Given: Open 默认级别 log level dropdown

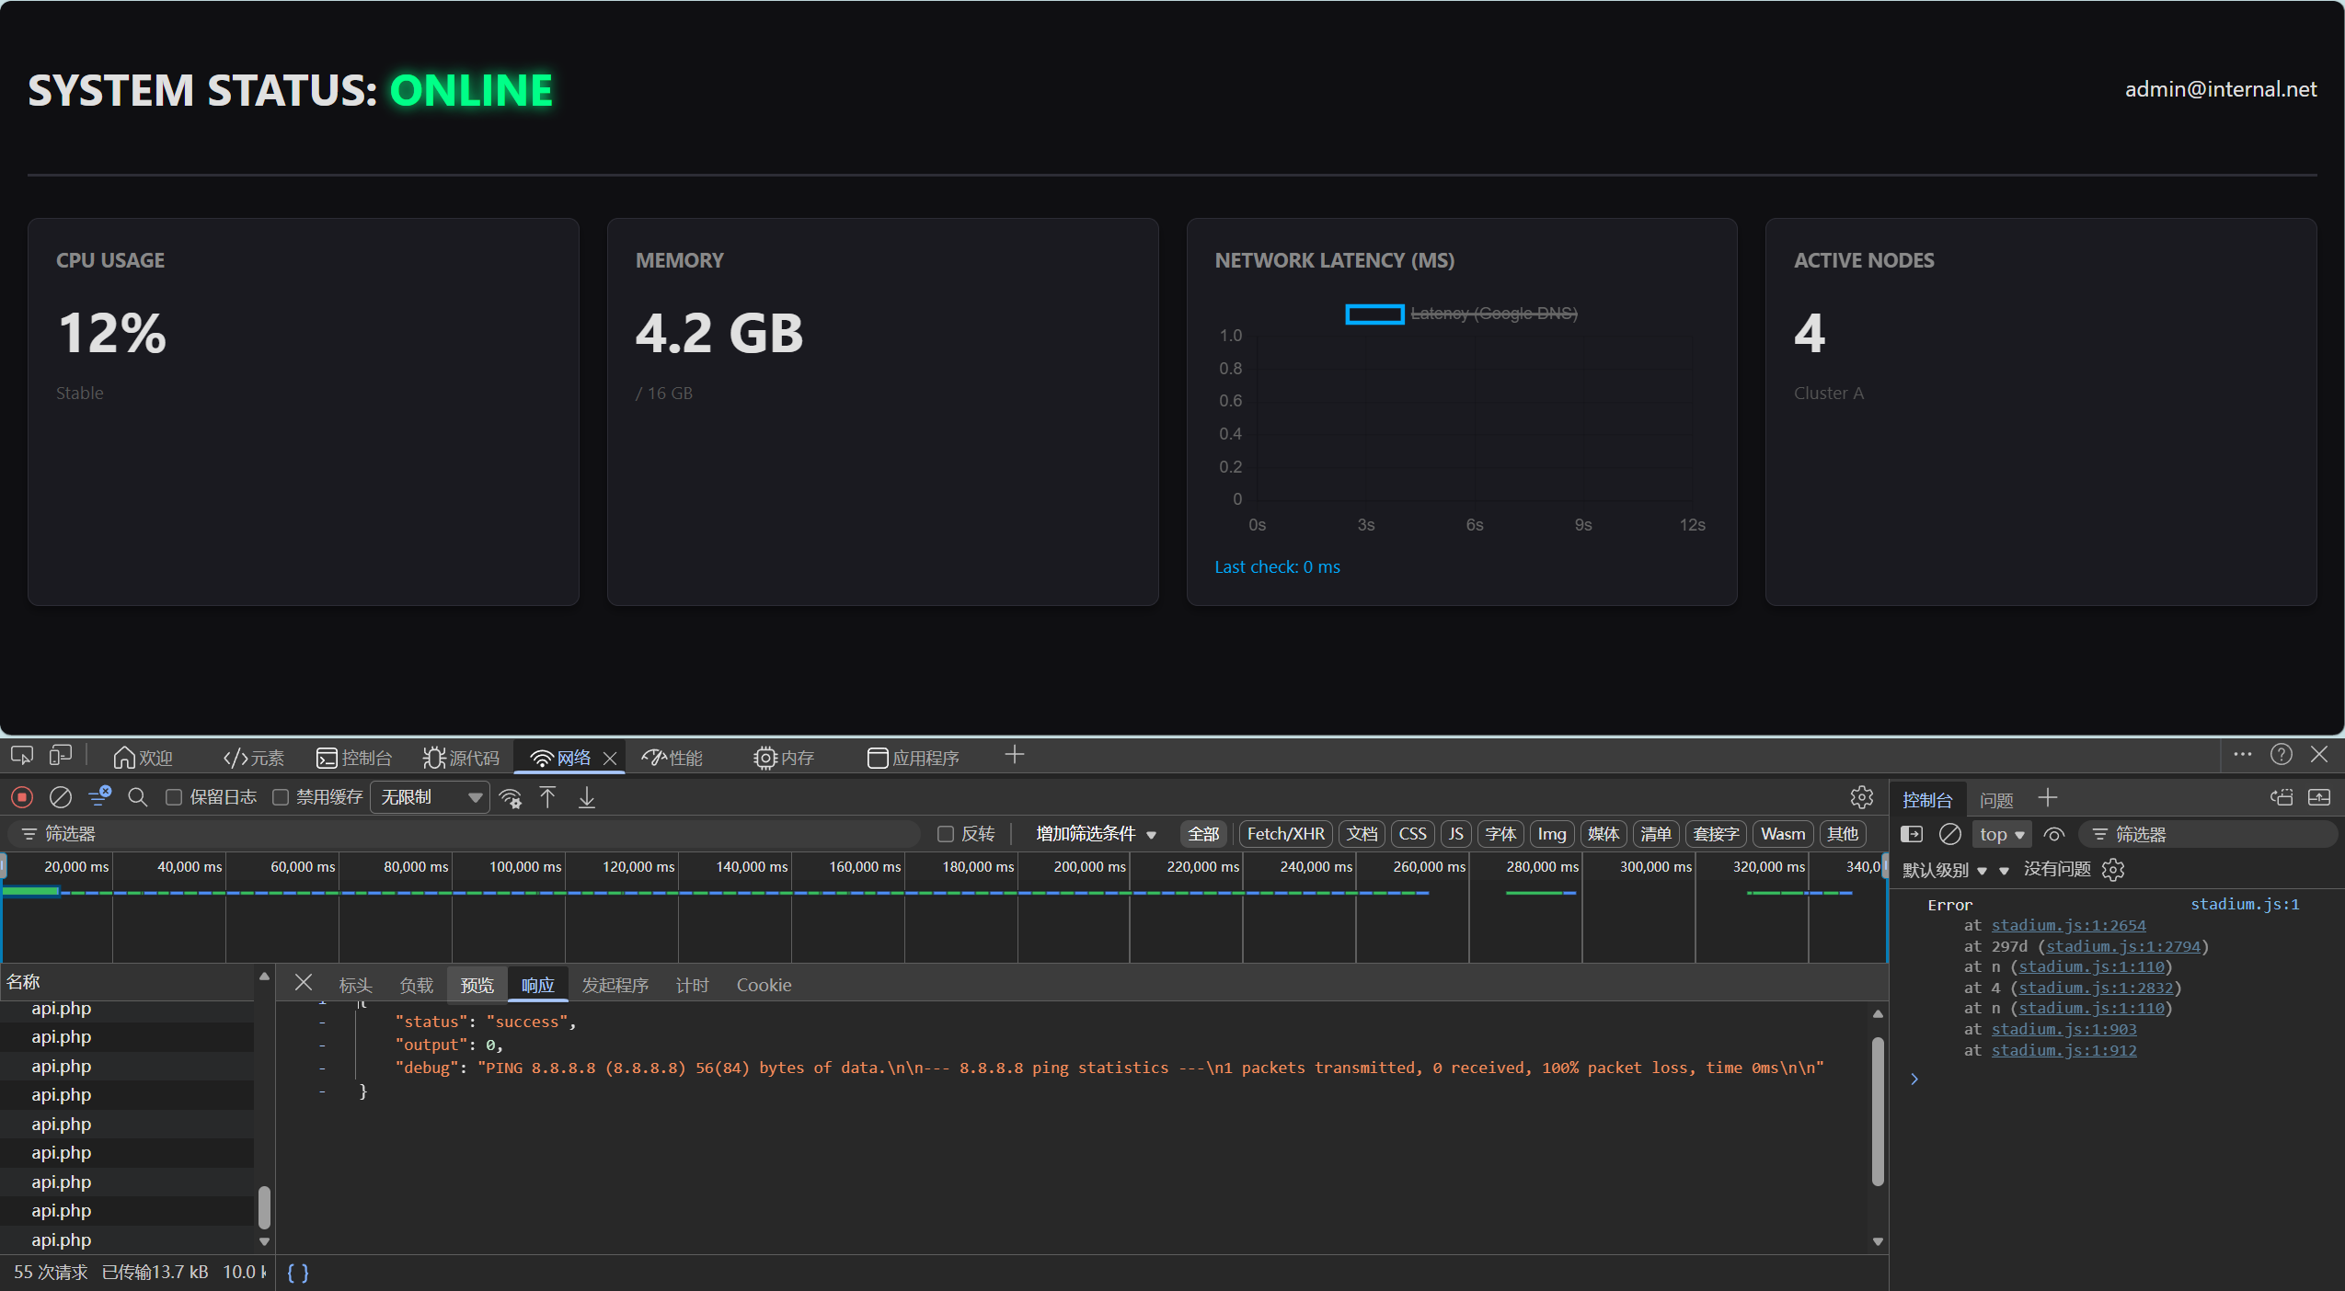Looking at the screenshot, I should 1945,870.
